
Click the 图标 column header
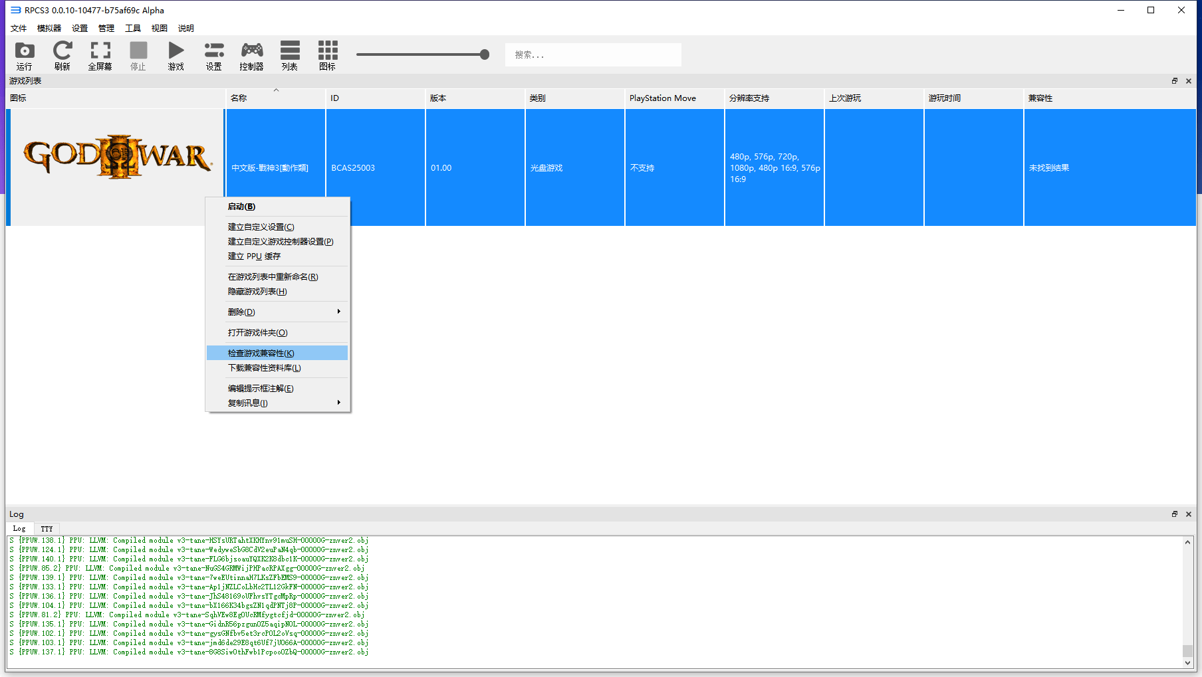pyautogui.click(x=116, y=98)
